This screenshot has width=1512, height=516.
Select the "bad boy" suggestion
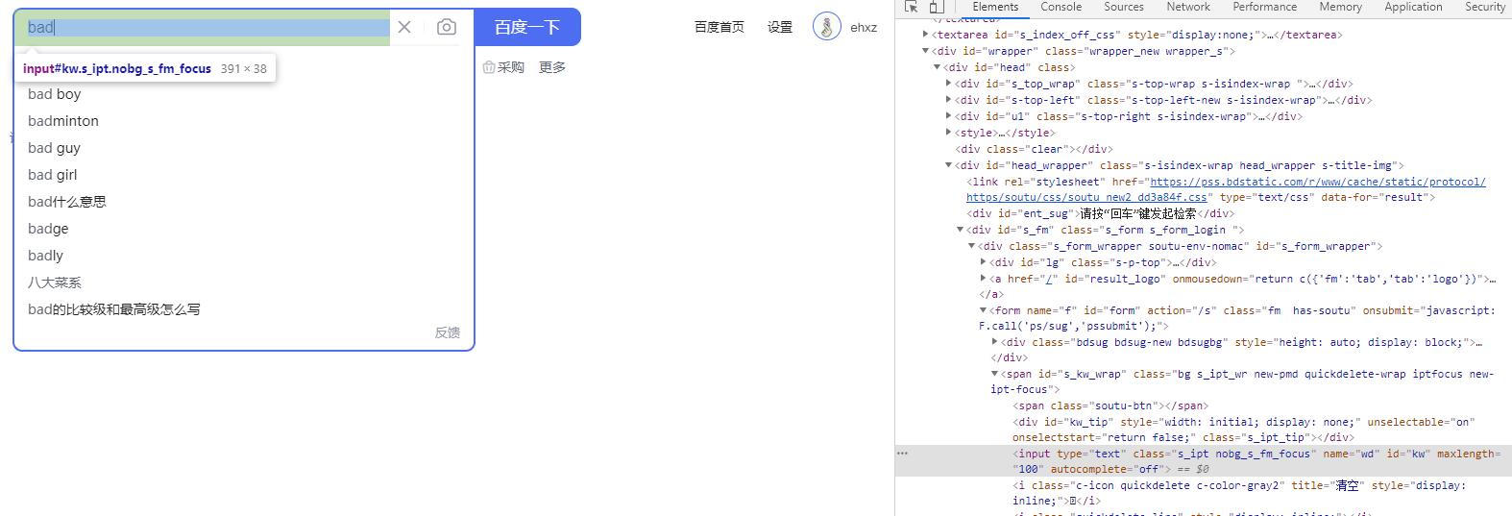point(244,94)
